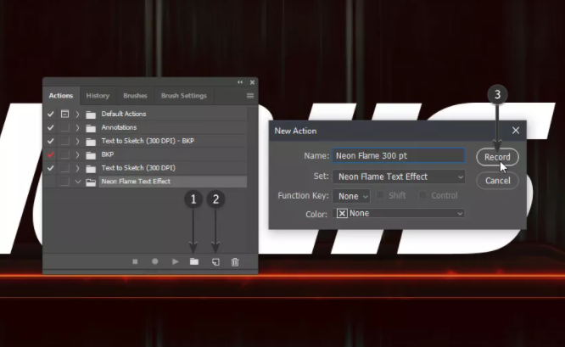Close the Actions panel with X
Viewport: 565px width, 347px height.
click(x=252, y=82)
